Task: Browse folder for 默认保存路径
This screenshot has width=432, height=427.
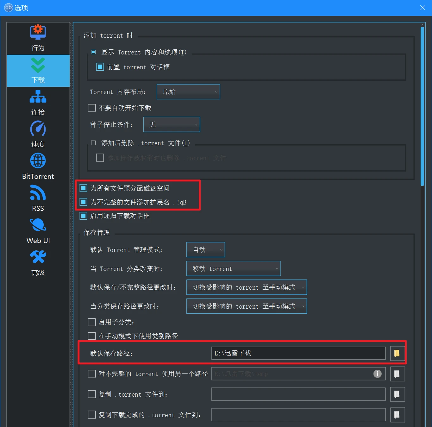Action: click(397, 353)
